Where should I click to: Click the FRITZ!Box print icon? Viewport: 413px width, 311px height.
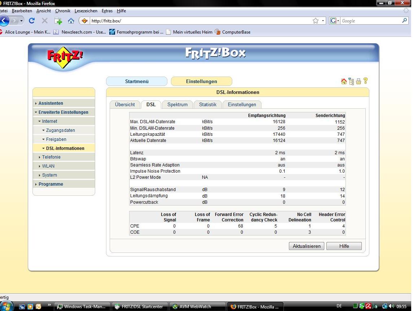point(359,81)
